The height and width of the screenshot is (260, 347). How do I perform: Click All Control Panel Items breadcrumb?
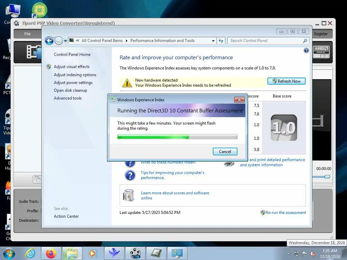(x=102, y=41)
